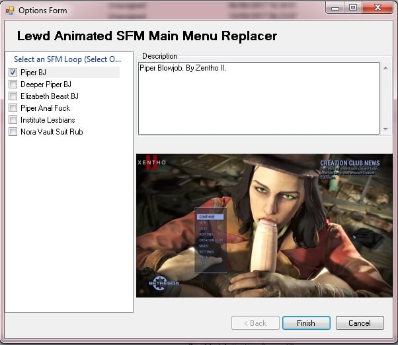This screenshot has height=345, width=398.
Task: Click inside the Description text box
Action: click(259, 98)
